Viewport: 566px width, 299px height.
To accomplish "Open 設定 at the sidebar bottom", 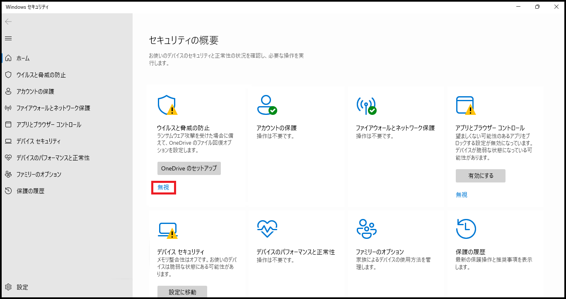I will coord(22,287).
